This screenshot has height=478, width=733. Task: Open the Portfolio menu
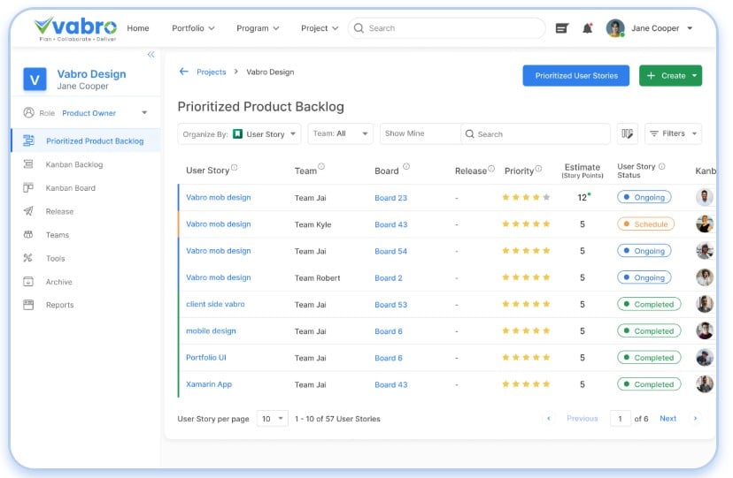193,28
